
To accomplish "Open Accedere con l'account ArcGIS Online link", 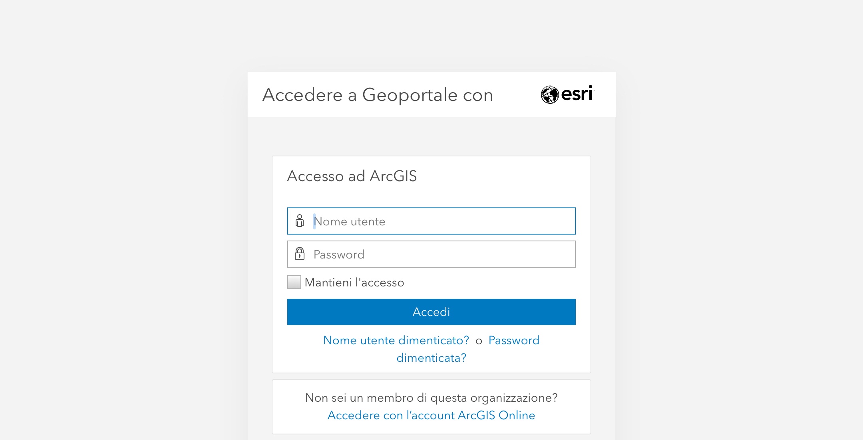I will (x=431, y=415).
